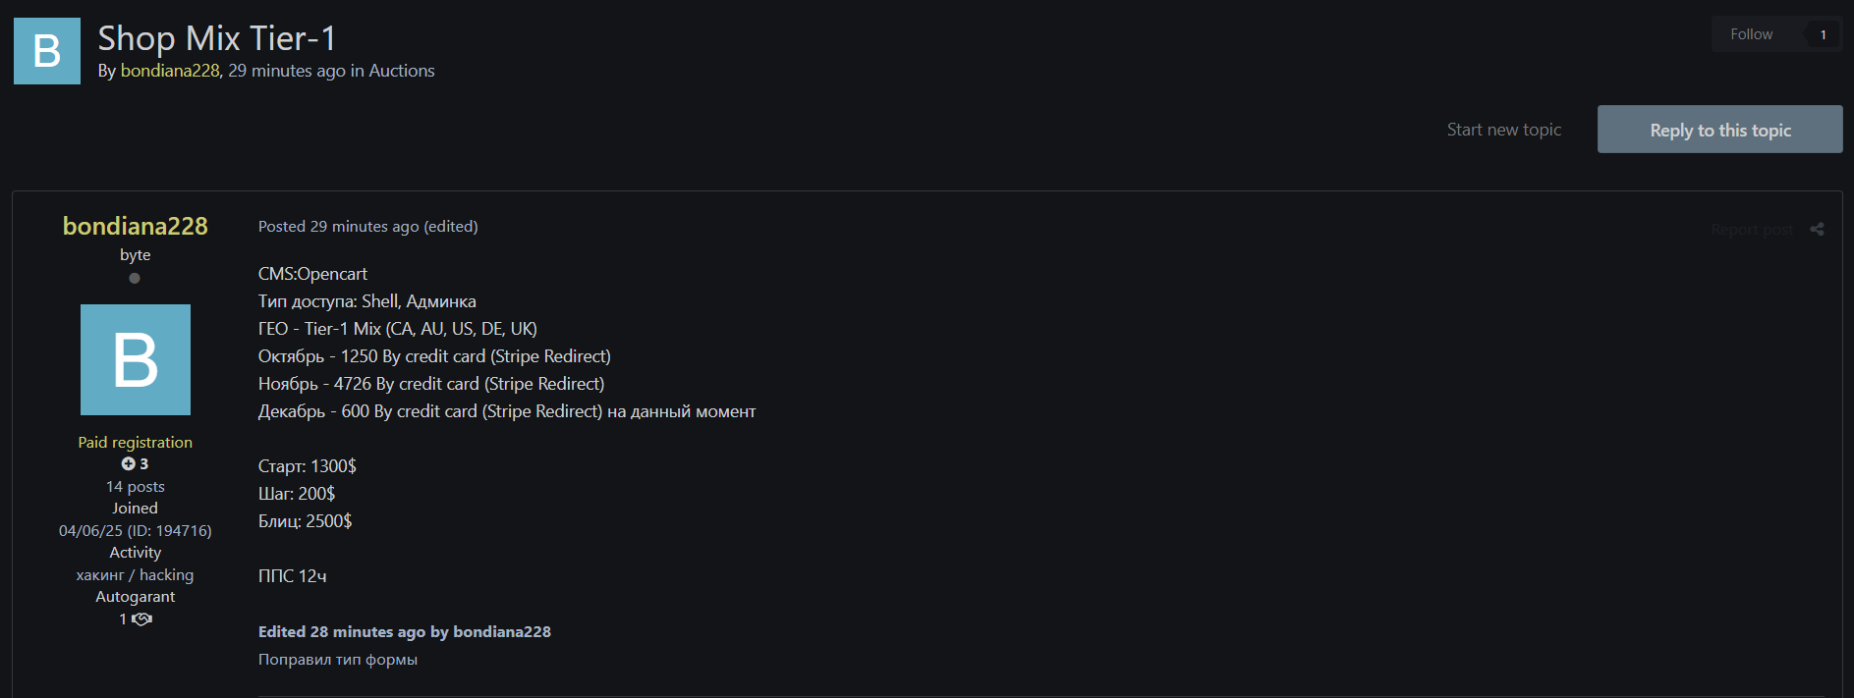The width and height of the screenshot is (1854, 698).
Task: Click the Paid registration group label
Action: coord(136,443)
